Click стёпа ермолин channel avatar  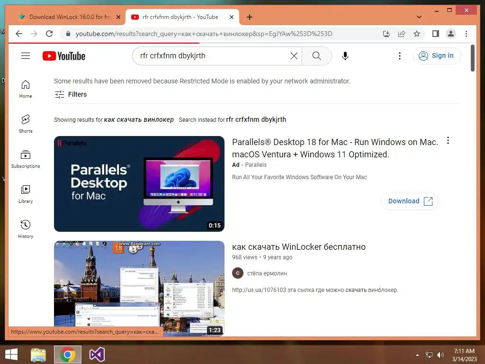[238, 273]
